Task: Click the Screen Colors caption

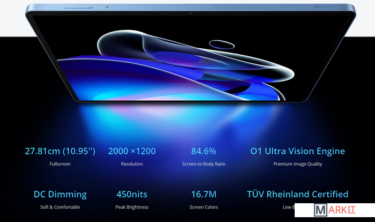Action: pyautogui.click(x=204, y=207)
